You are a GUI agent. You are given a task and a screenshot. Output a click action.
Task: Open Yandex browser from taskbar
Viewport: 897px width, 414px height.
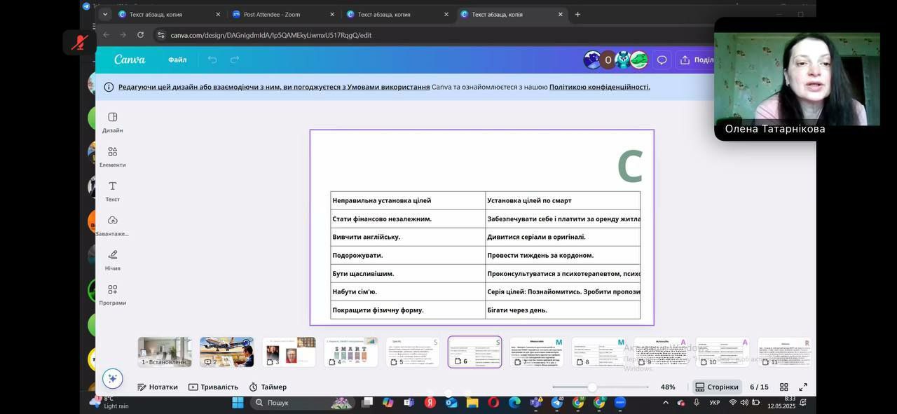click(430, 403)
